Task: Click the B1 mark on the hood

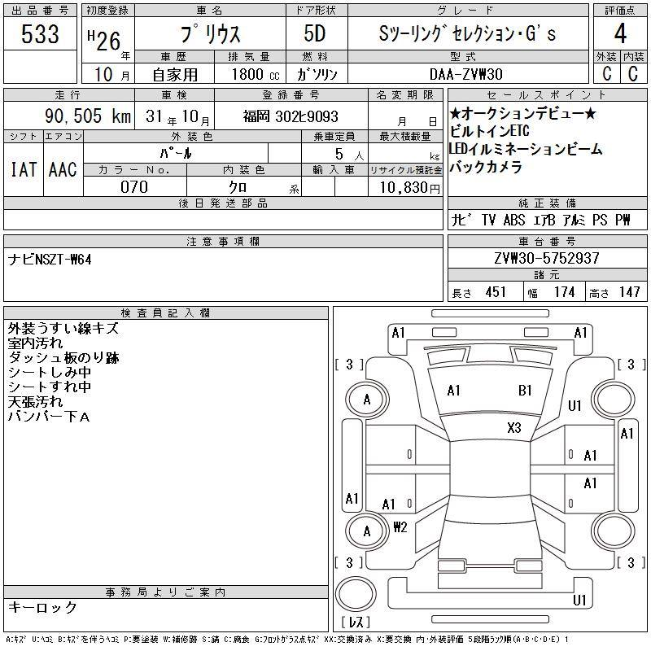Action: pyautogui.click(x=525, y=391)
